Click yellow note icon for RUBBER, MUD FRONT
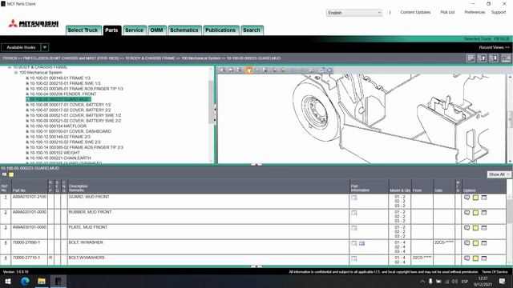Viewport: 513px width, 288px height. click(x=475, y=213)
